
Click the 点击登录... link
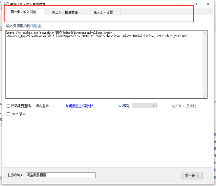44,106
